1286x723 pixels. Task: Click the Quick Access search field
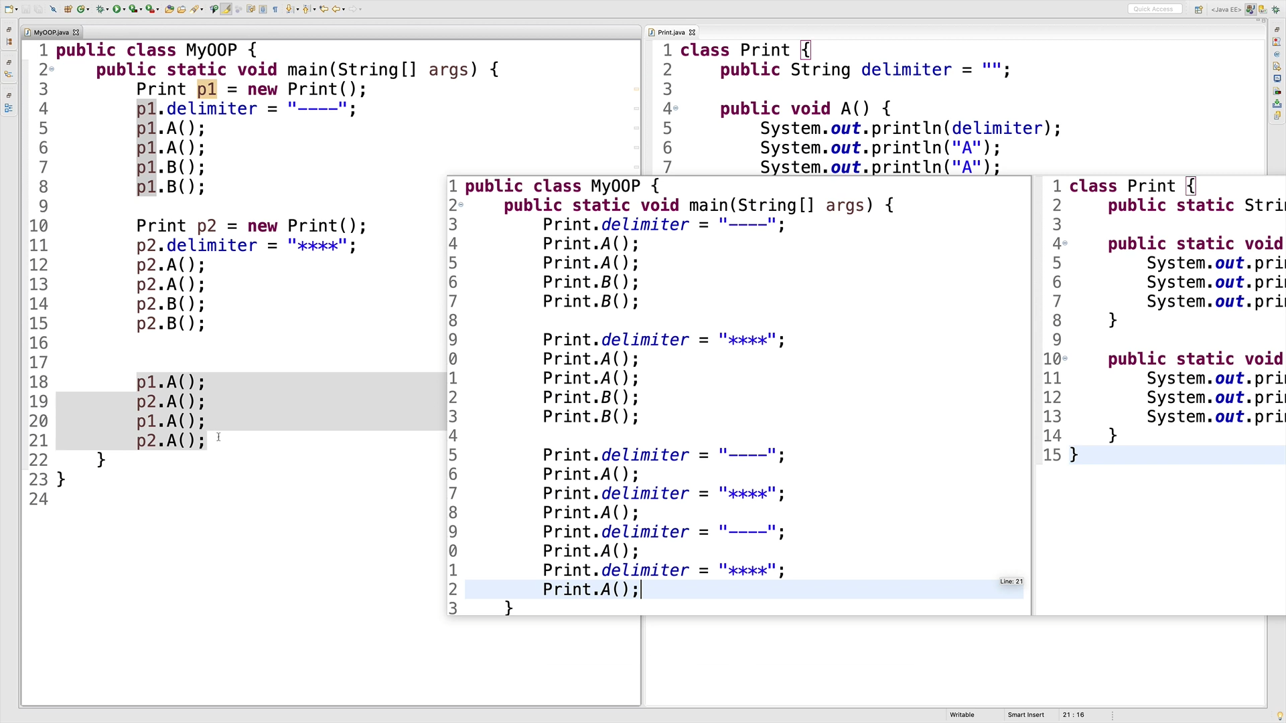[x=1153, y=9]
